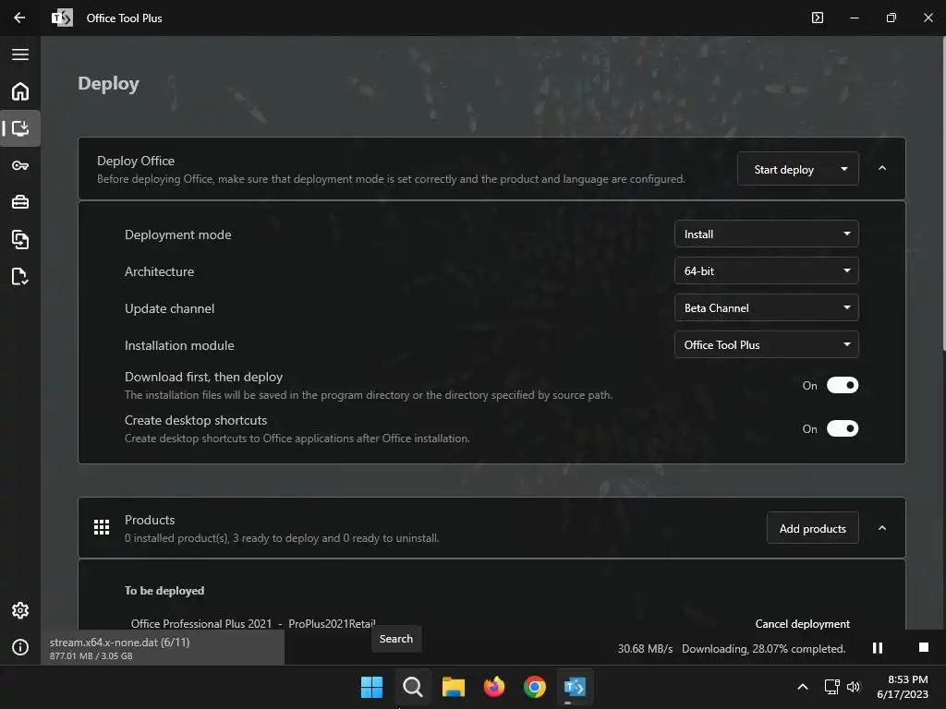Click the 30.68 MB/s speed text
The height and width of the screenshot is (709, 946).
coord(645,649)
